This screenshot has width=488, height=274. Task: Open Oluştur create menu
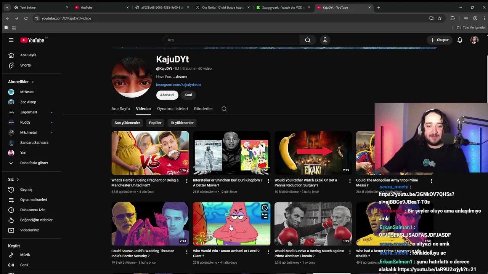[x=439, y=40]
